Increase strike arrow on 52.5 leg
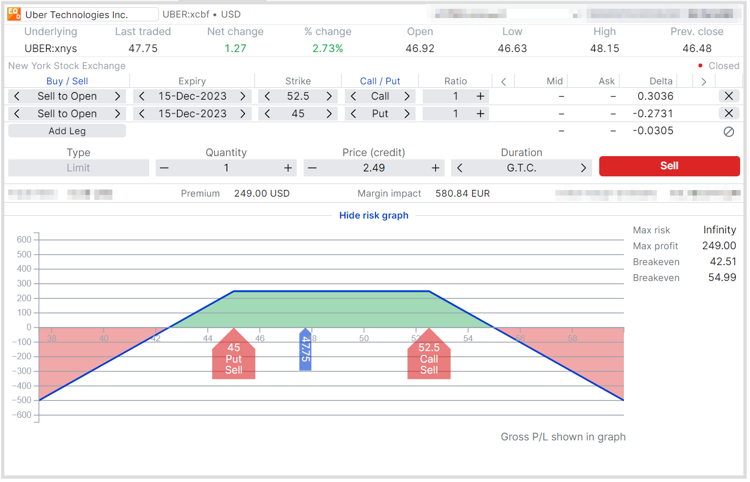Screen dimensions: 750x482 (329, 96)
